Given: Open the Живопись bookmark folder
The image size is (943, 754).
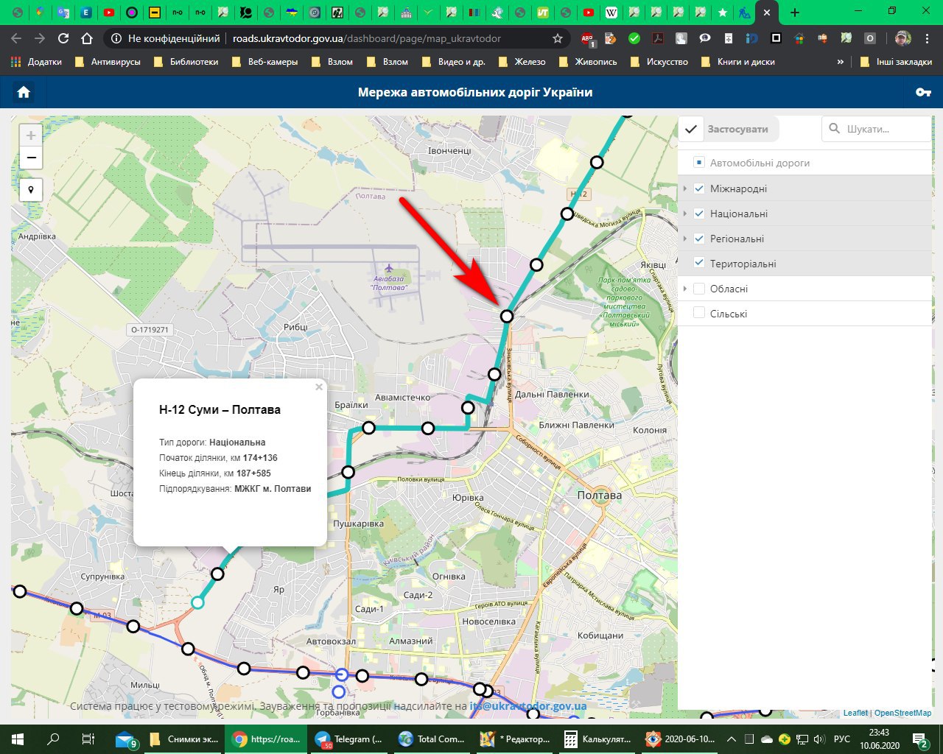Looking at the screenshot, I should point(589,62).
